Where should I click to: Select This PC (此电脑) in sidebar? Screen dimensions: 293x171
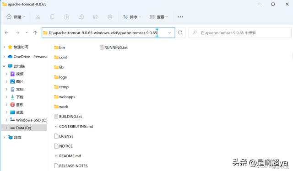pyautogui.click(x=16, y=66)
